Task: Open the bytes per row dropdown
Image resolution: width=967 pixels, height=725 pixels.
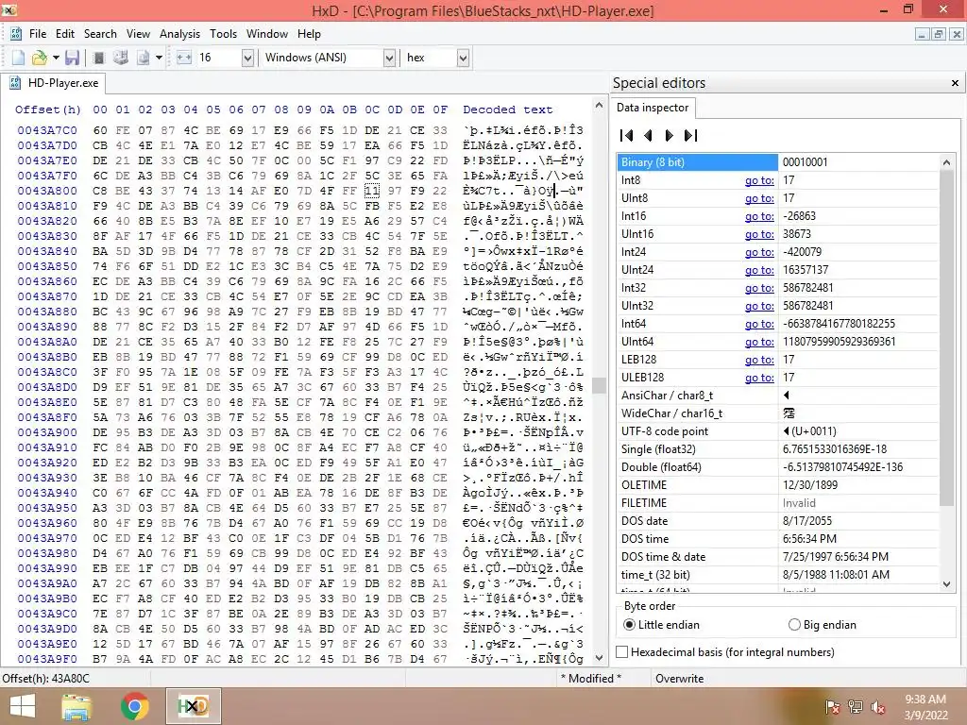Action: 247,58
